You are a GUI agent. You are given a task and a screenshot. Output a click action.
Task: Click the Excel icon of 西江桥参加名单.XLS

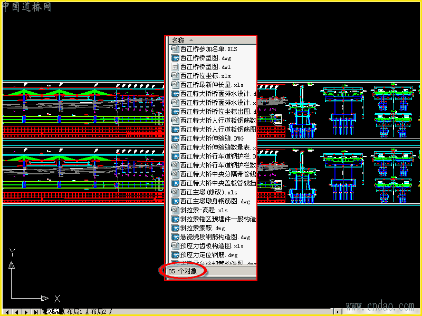pos(175,49)
